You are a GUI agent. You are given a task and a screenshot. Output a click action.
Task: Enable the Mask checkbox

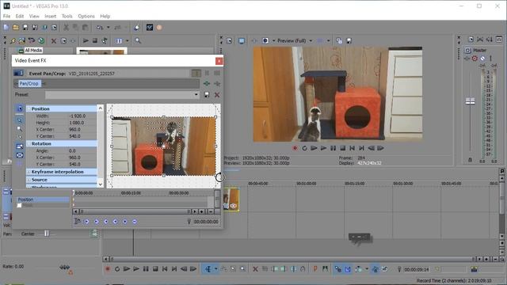(x=19, y=206)
